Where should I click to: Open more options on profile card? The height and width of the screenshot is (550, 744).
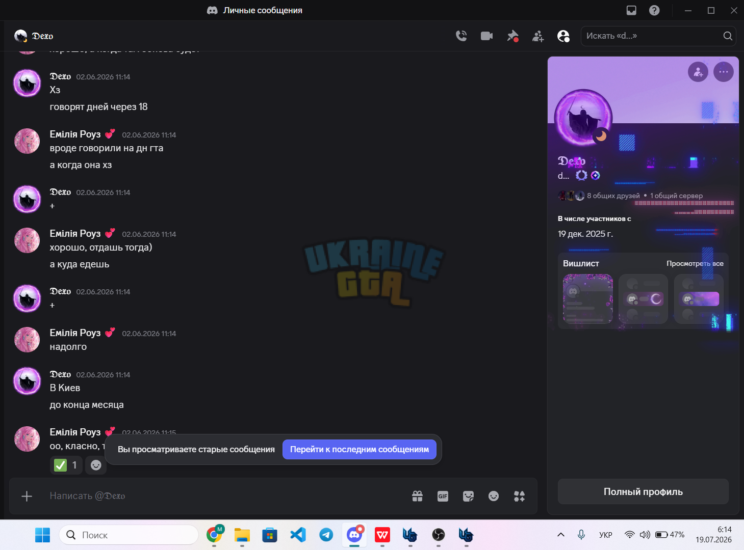tap(724, 72)
